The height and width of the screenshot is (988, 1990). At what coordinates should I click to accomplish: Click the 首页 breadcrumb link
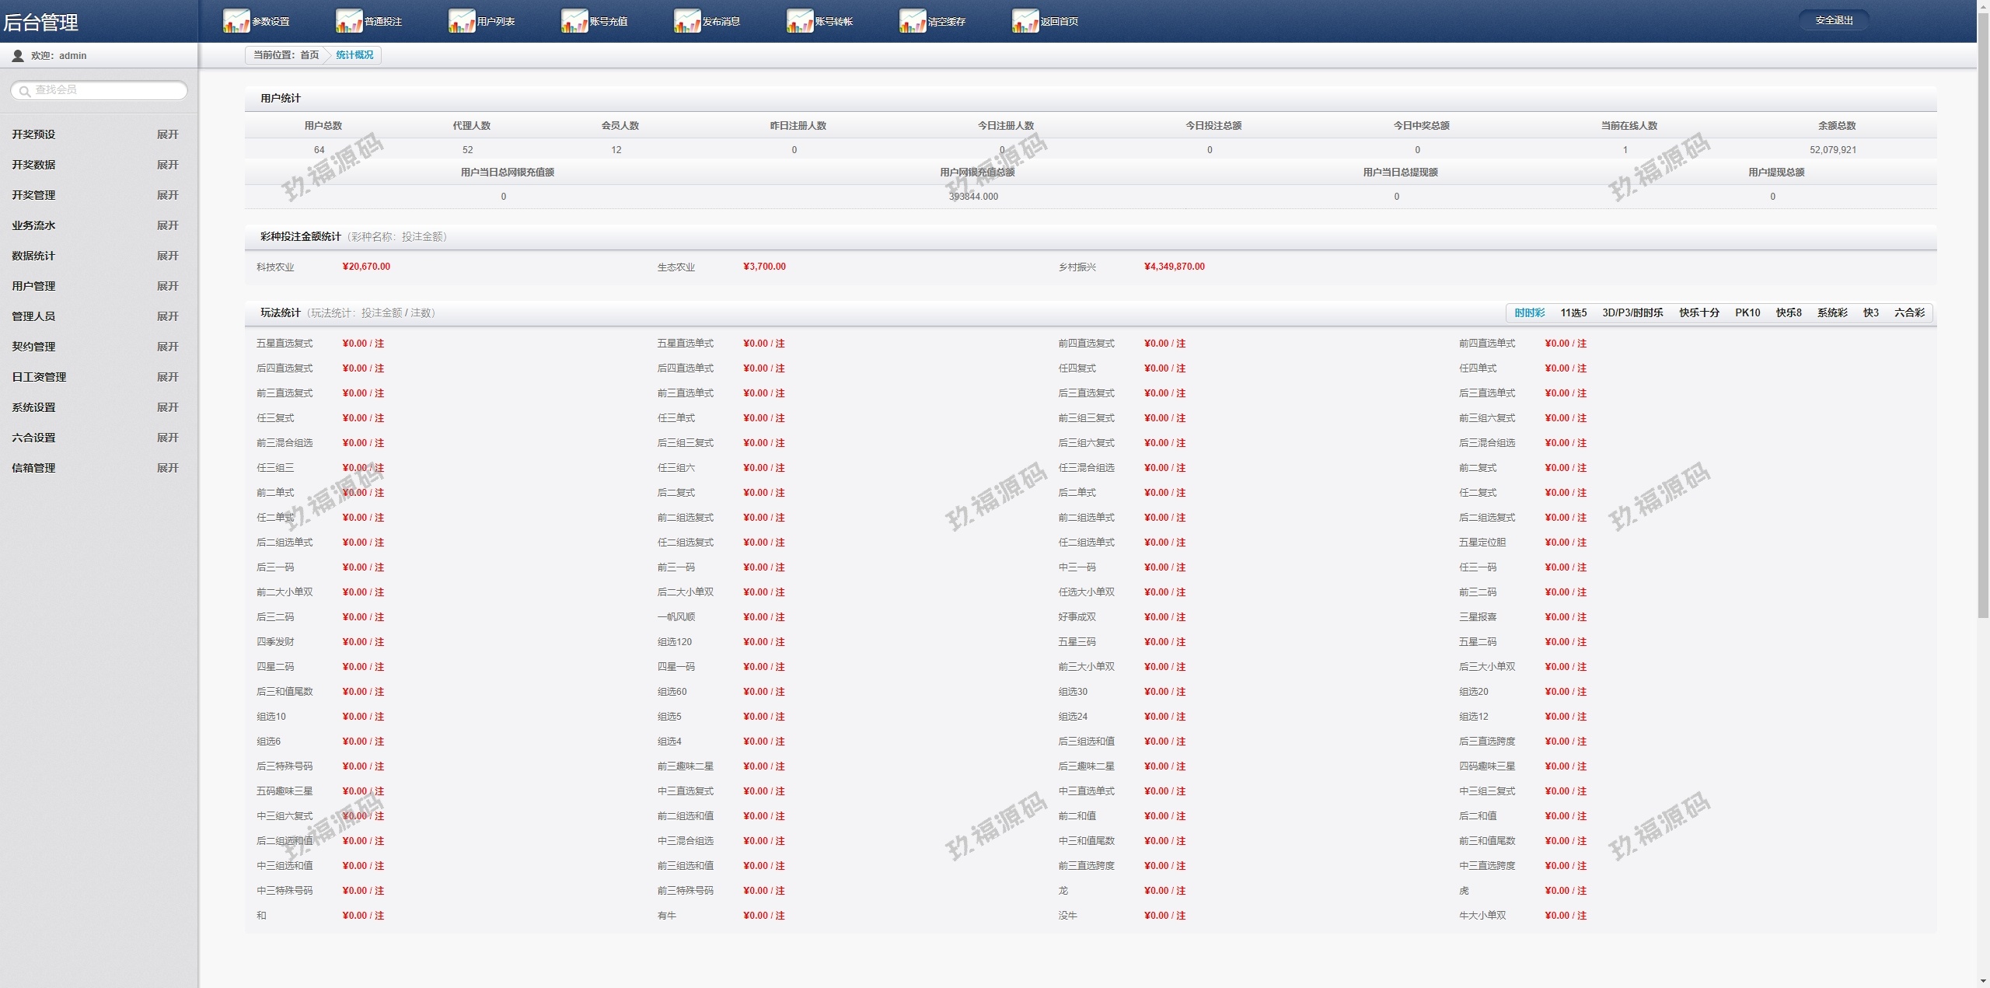(309, 55)
